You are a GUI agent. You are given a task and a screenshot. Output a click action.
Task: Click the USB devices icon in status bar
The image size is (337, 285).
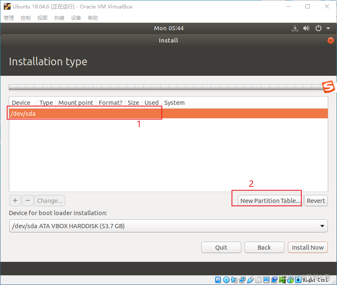tap(250, 280)
